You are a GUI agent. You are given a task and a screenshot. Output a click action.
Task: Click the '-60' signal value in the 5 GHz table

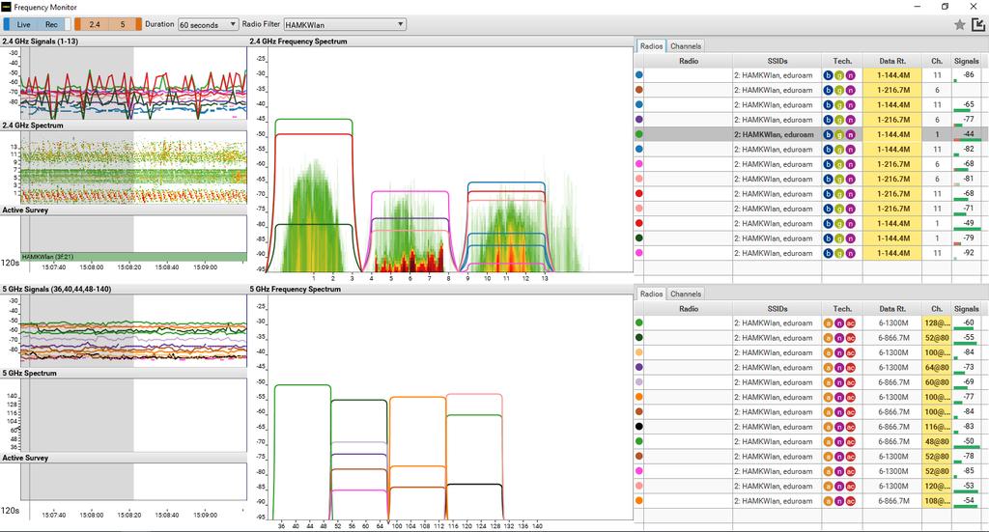point(968,322)
